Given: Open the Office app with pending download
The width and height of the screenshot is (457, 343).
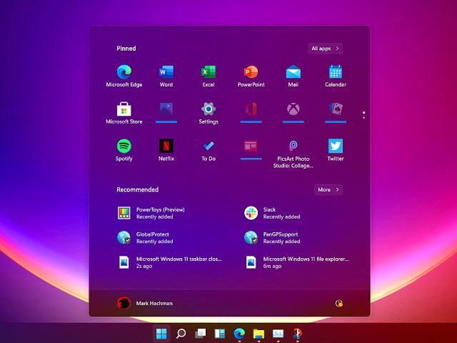Looking at the screenshot, I should [251, 112].
